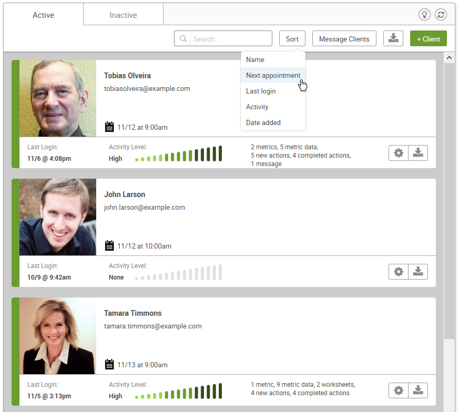Viewport: 459px width, 412px height.
Task: Add a new client with + Client
Action: point(429,39)
